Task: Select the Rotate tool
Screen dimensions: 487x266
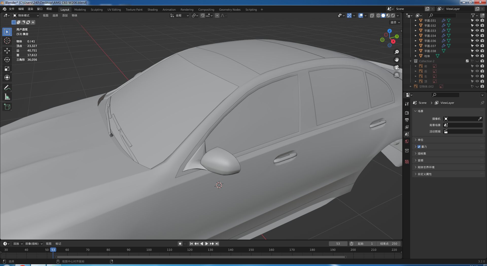Action: pos(7,60)
